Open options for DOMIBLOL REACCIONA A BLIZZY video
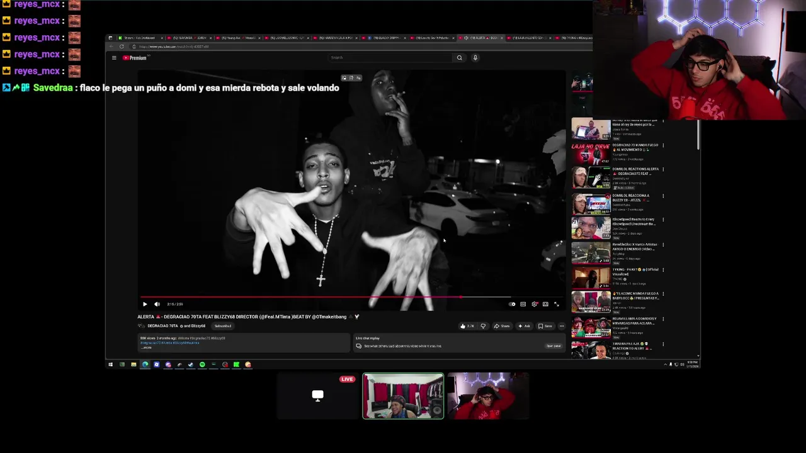The image size is (806, 453). coord(663,196)
